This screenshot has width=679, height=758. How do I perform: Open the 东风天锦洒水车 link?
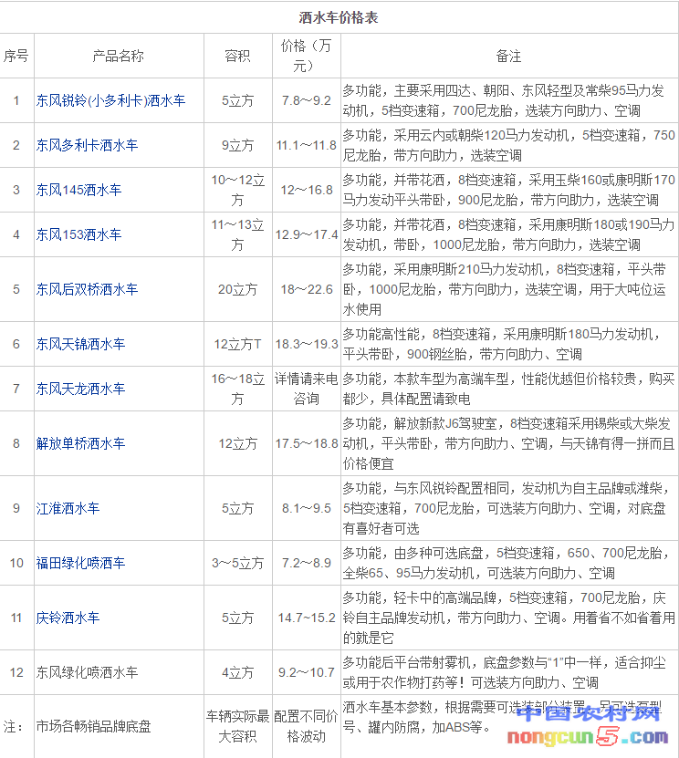point(80,344)
